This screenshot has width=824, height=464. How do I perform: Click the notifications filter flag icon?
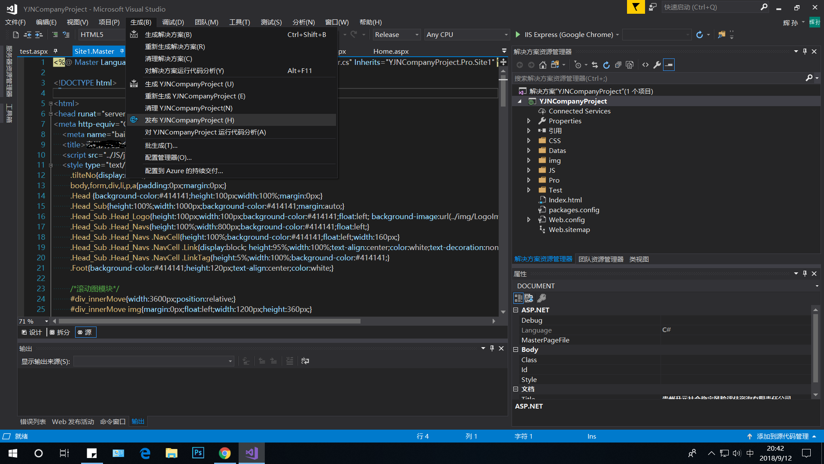pyautogui.click(x=636, y=7)
